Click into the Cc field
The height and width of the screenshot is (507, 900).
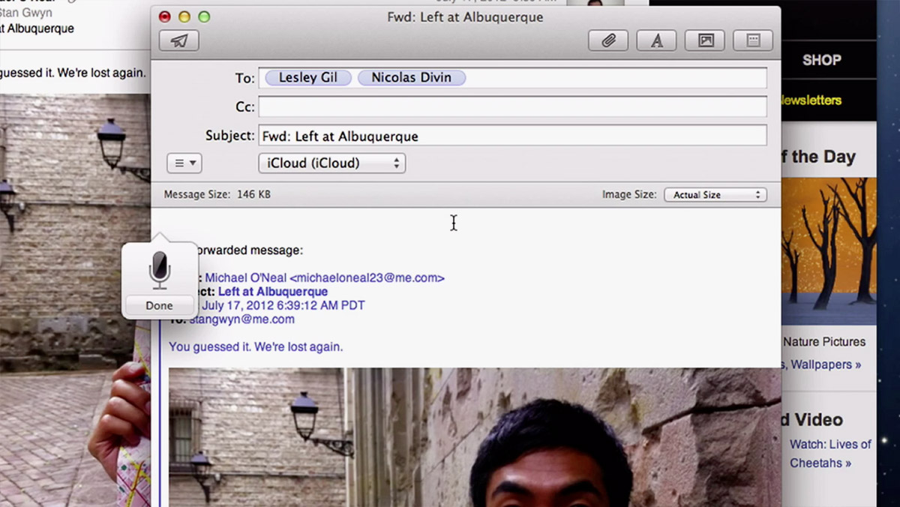tap(512, 106)
